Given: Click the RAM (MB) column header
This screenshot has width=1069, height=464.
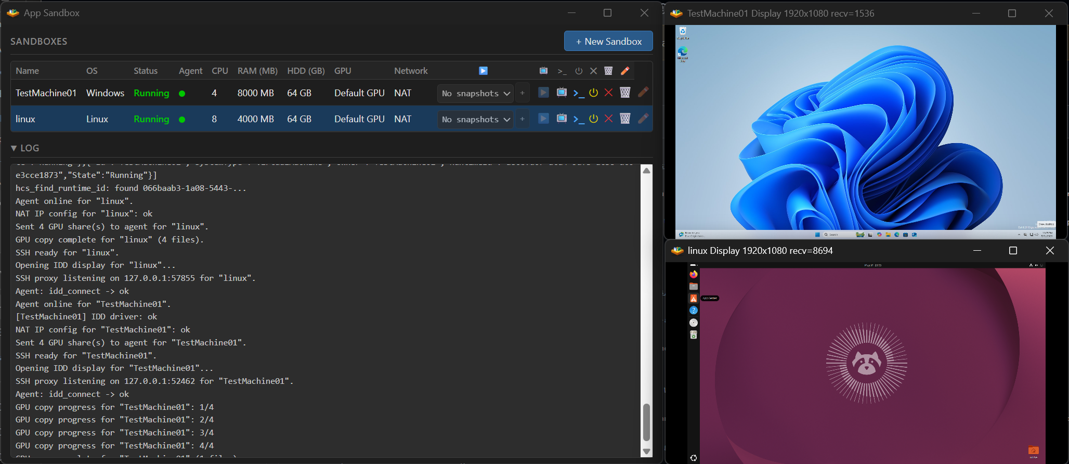Looking at the screenshot, I should [257, 71].
